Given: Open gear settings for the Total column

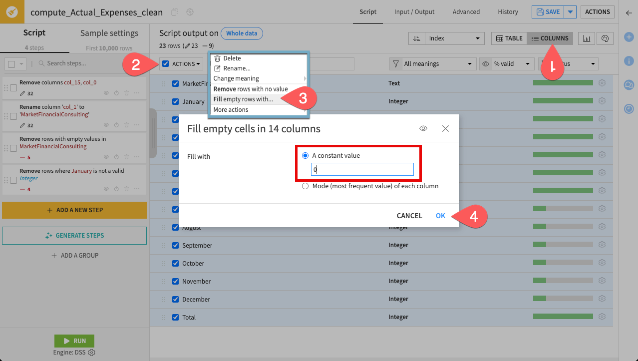Looking at the screenshot, I should click(x=602, y=316).
